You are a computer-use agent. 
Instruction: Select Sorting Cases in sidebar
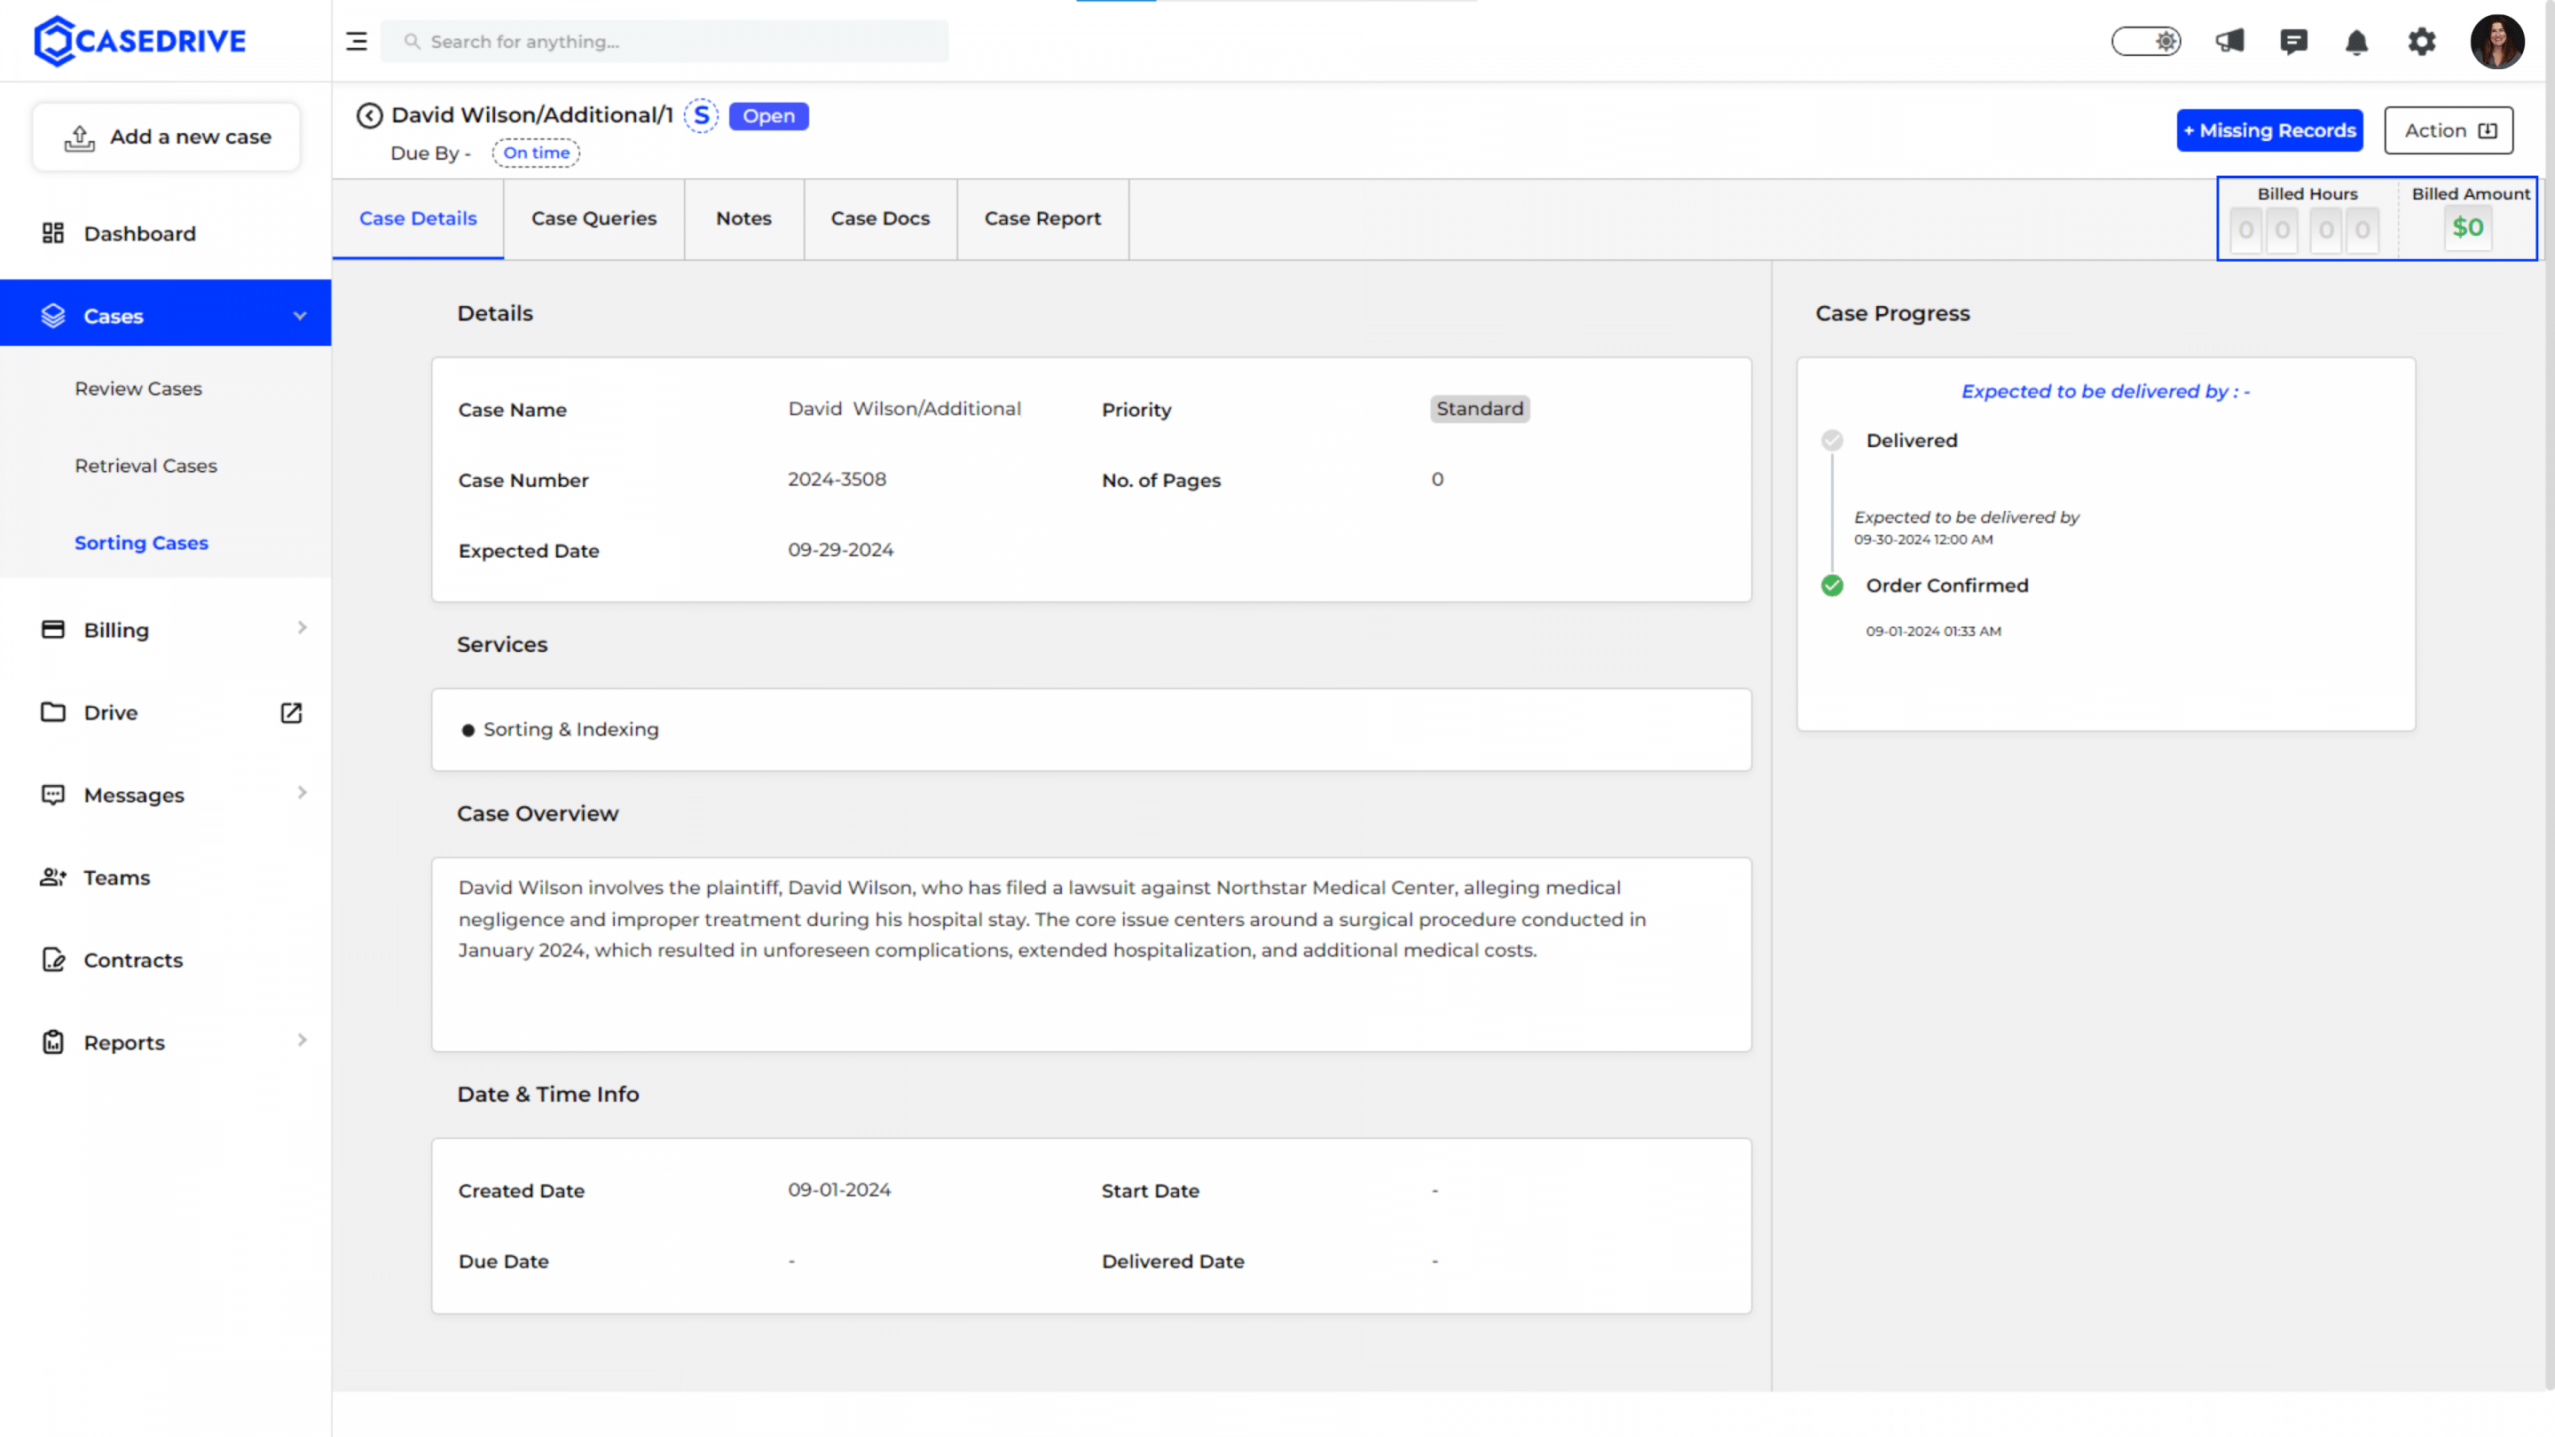point(141,543)
